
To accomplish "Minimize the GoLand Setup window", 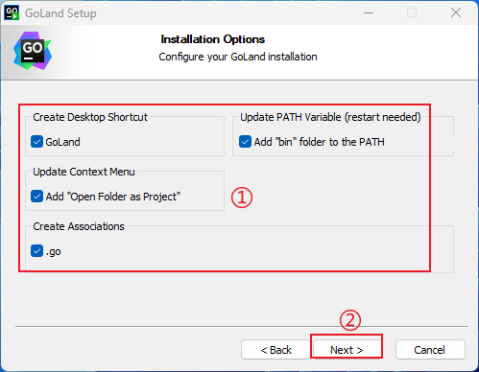I will click(x=369, y=13).
